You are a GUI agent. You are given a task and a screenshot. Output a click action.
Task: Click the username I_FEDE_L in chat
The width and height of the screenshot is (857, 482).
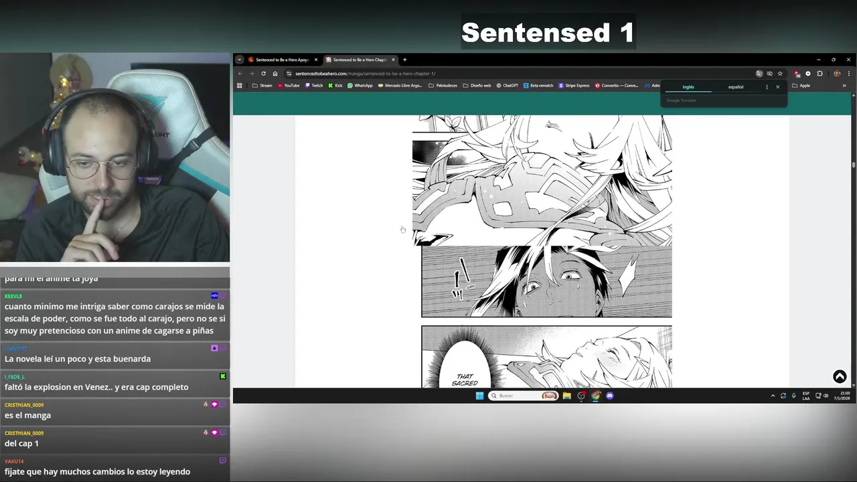pos(15,377)
